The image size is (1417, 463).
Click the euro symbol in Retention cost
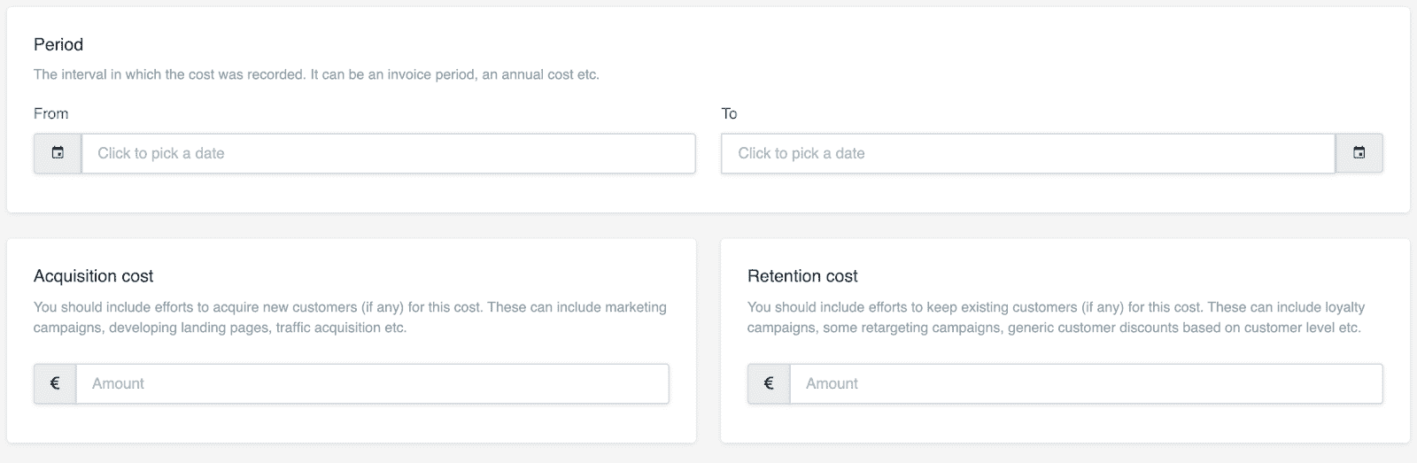(769, 383)
